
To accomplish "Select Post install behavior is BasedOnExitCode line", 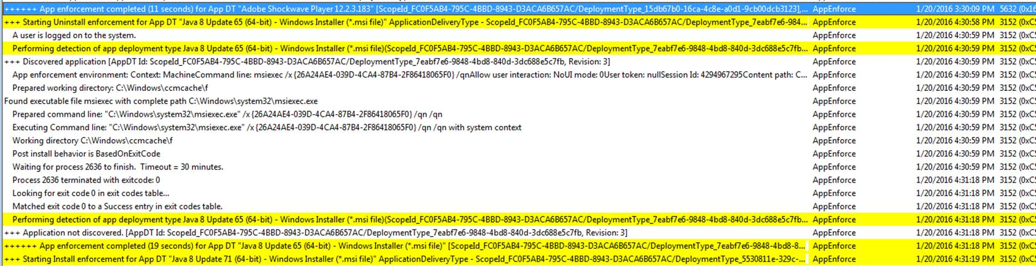I will pos(518,154).
